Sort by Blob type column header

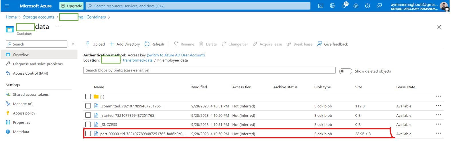coord(322,87)
